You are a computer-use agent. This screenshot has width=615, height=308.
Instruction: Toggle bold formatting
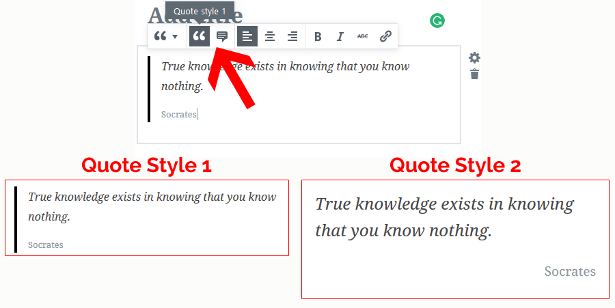tap(318, 37)
